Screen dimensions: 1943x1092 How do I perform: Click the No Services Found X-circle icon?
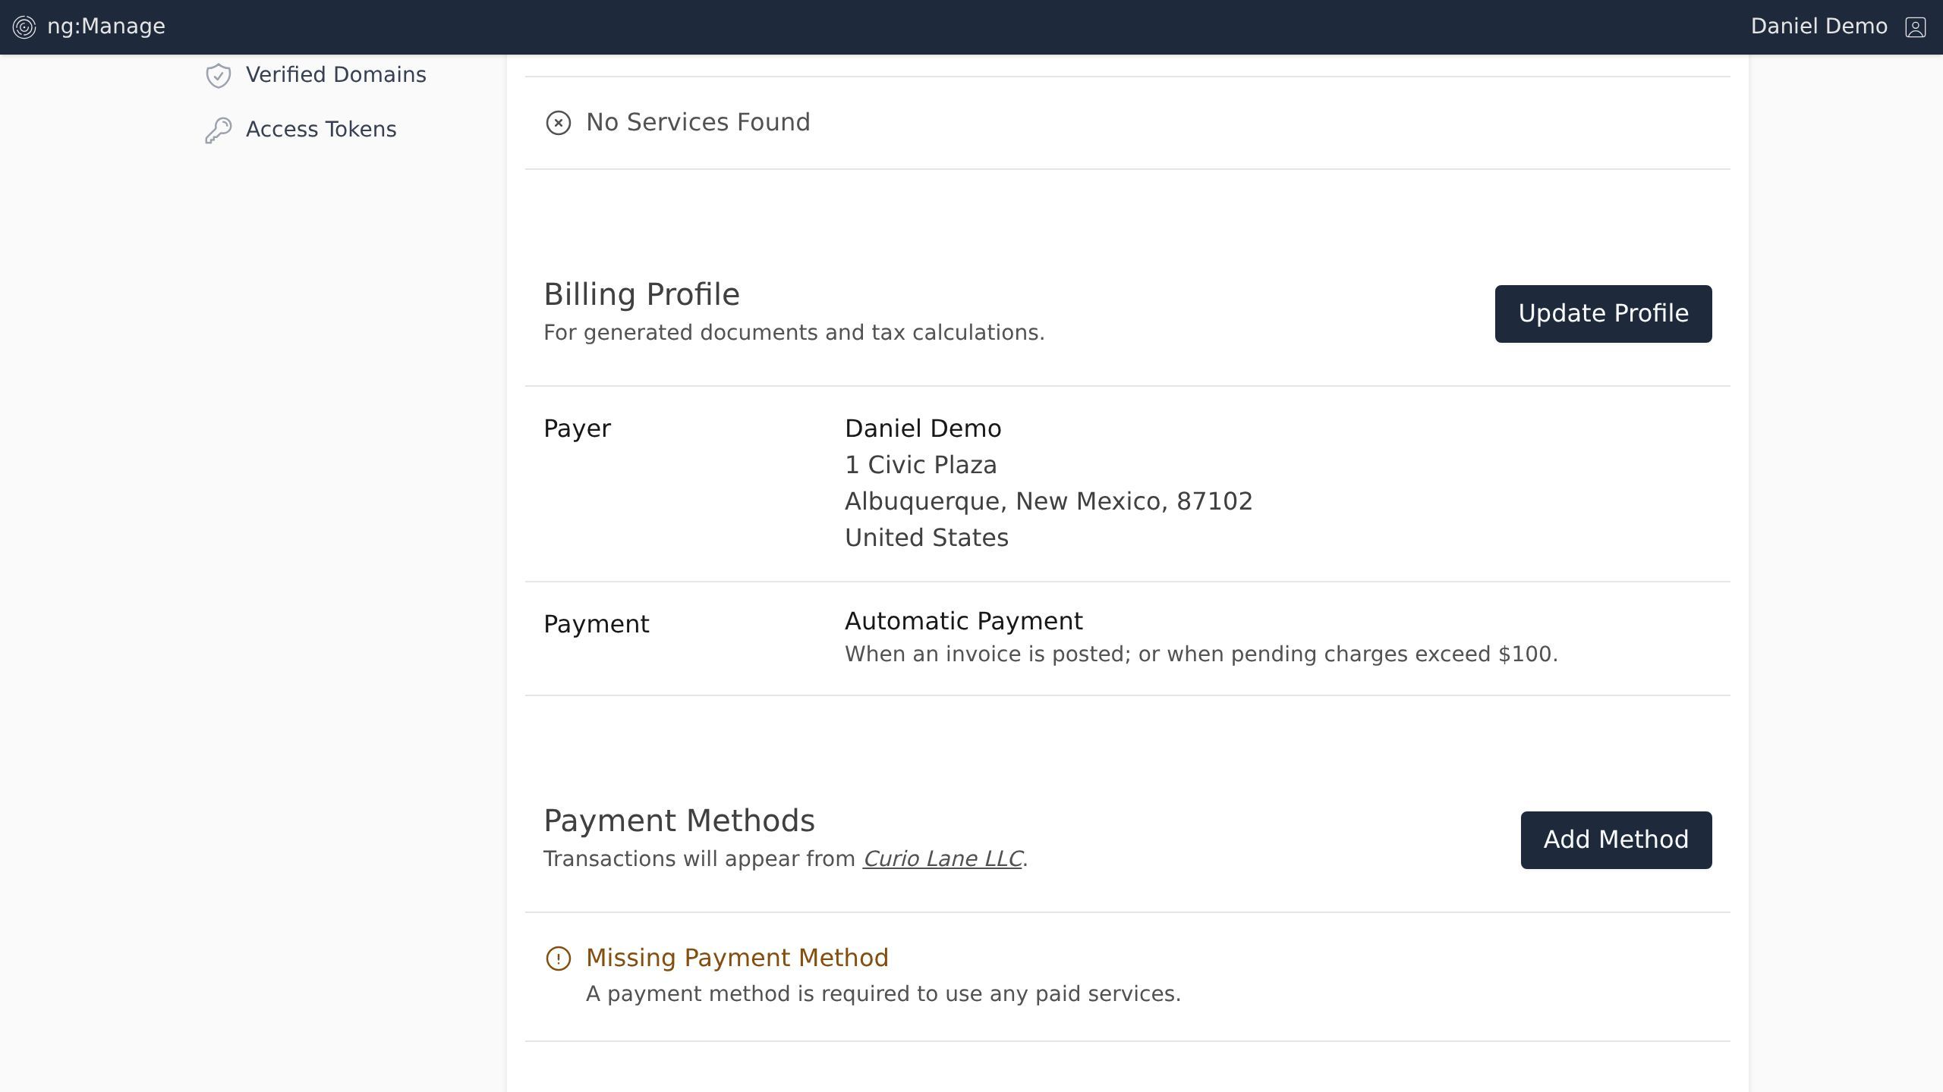559,123
